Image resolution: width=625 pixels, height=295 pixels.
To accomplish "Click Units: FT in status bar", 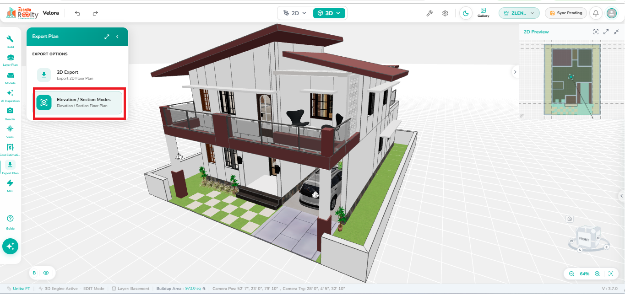I will [18, 289].
